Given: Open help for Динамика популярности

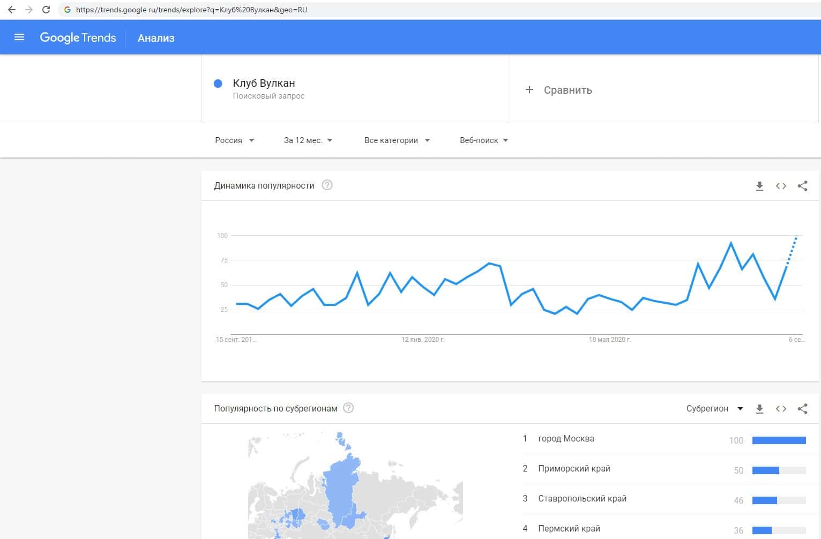Looking at the screenshot, I should pyautogui.click(x=327, y=185).
